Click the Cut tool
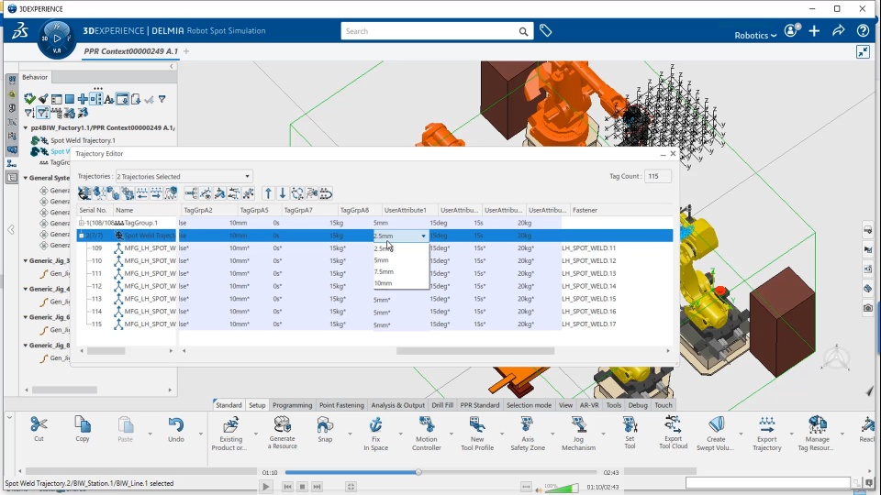881x495 pixels. point(39,429)
